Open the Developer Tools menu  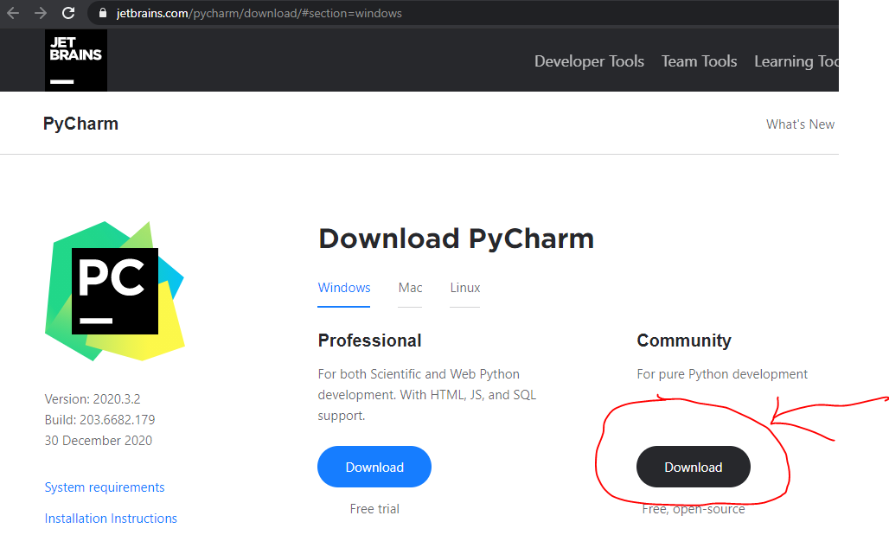point(589,61)
